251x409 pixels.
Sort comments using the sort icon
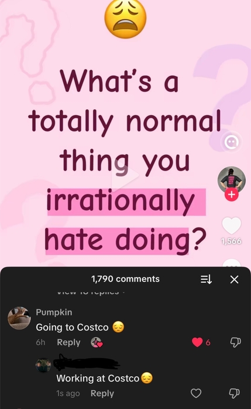(206, 280)
